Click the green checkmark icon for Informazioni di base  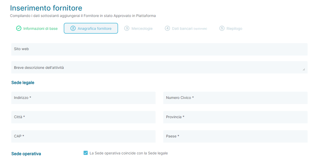18,28
